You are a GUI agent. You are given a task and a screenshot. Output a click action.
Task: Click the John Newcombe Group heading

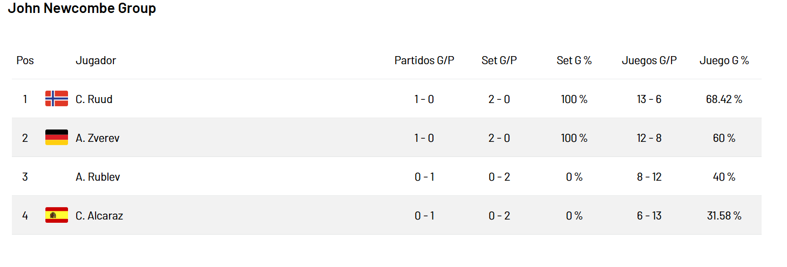tap(82, 9)
